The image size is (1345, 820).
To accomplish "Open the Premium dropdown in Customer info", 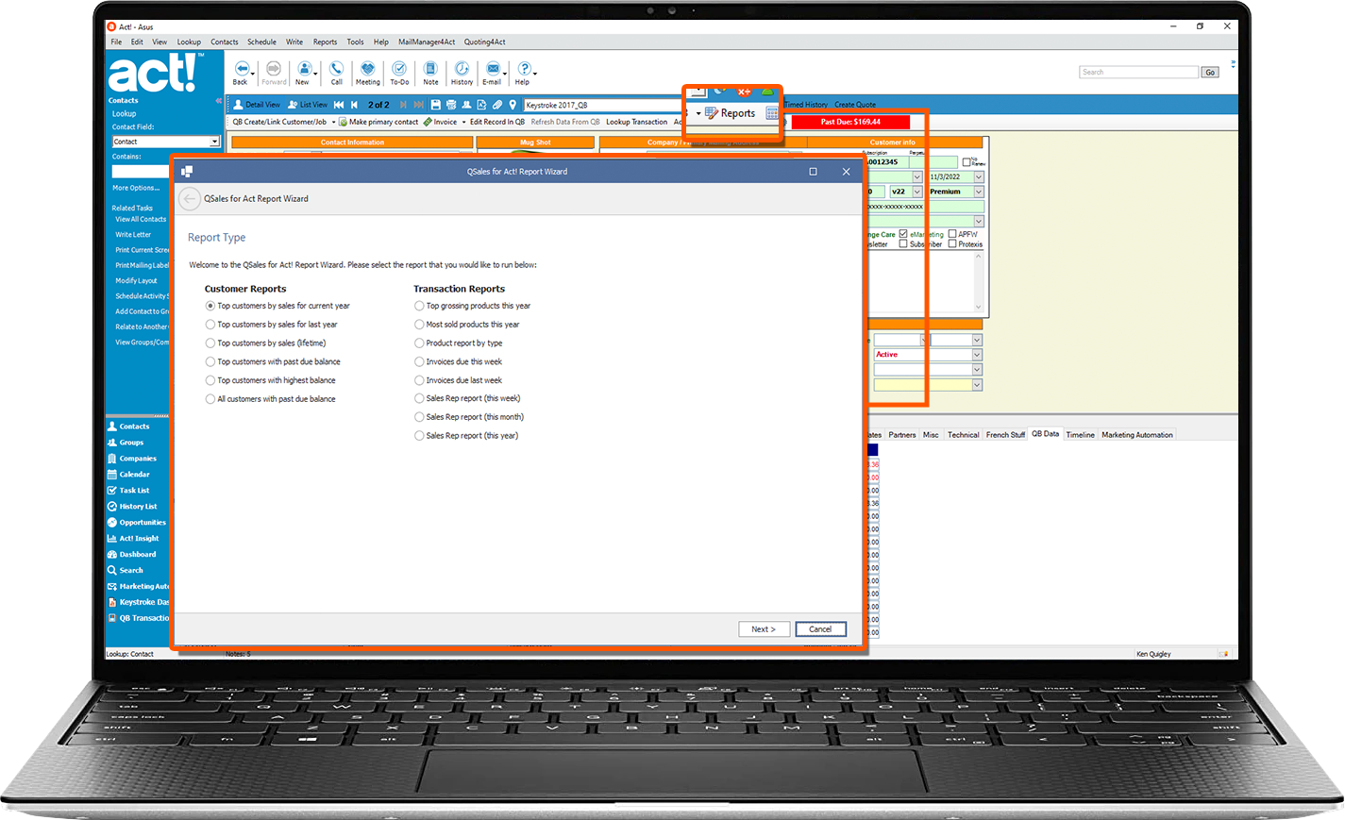I will [x=979, y=192].
